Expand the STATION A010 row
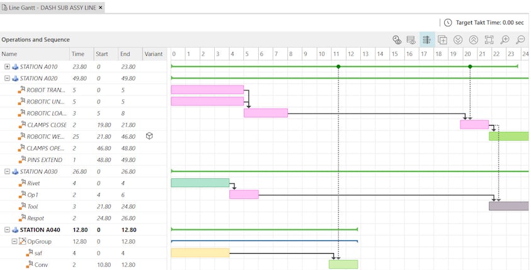 pyautogui.click(x=7, y=67)
